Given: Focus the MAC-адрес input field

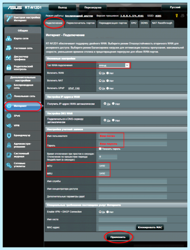Looking at the screenshot, I should [x=117, y=228].
